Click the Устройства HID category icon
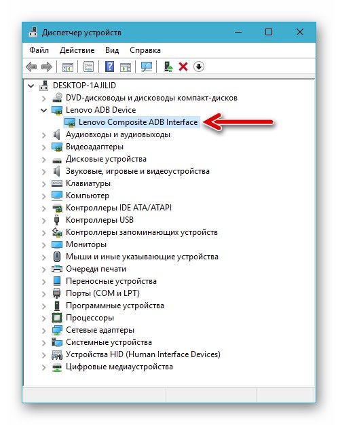 (57, 355)
